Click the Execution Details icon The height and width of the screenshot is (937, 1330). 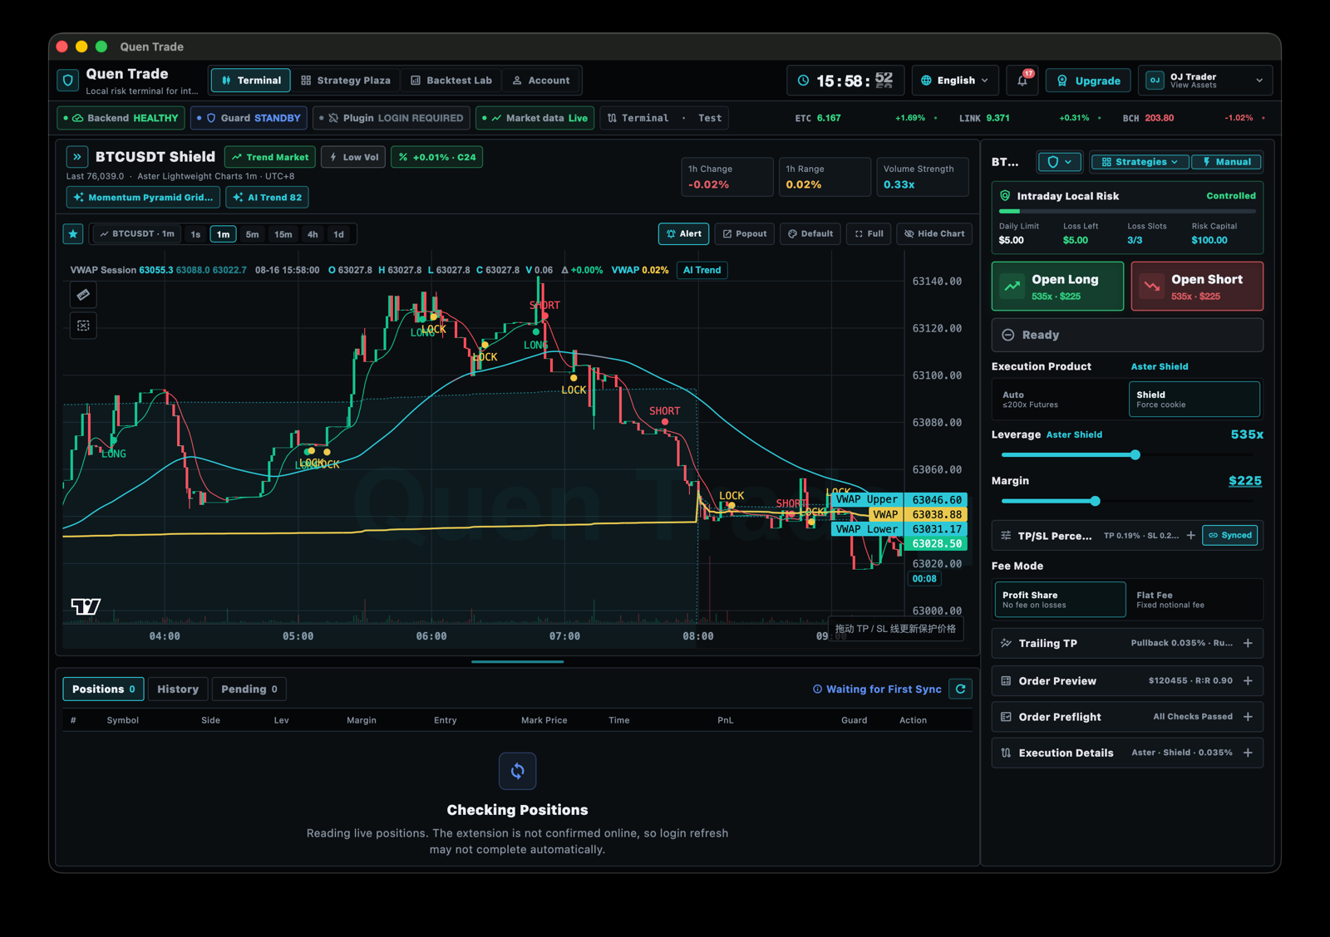pos(1006,753)
